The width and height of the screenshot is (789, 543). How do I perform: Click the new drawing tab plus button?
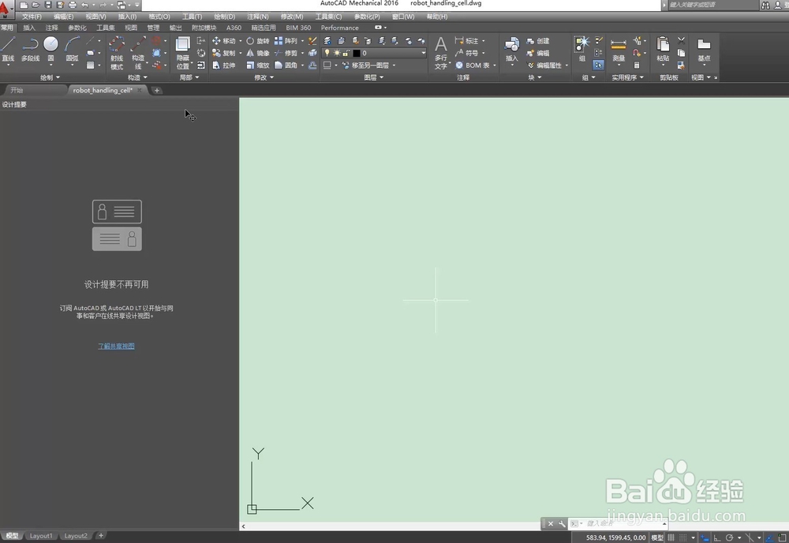(x=157, y=91)
